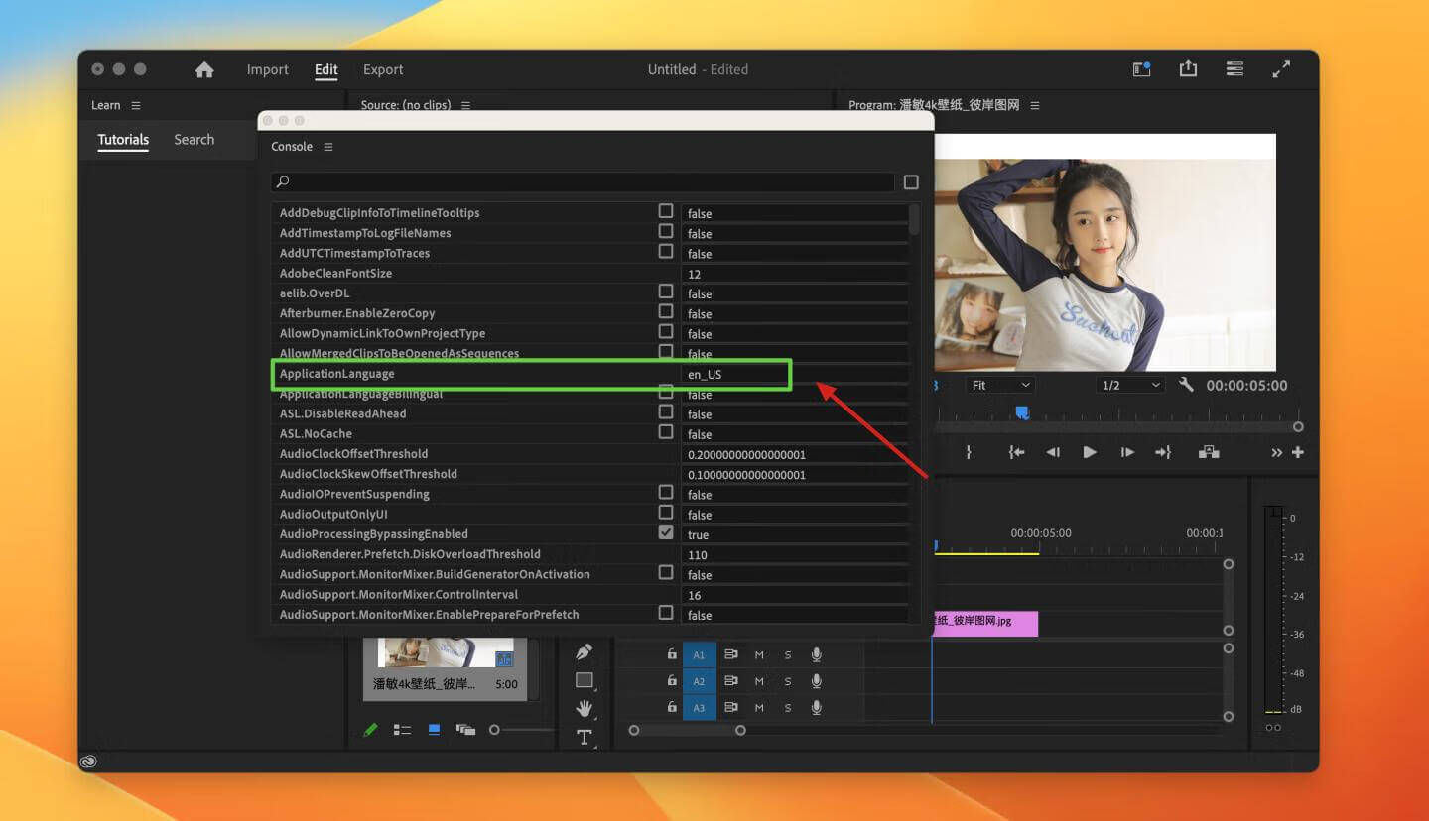1429x821 pixels.
Task: Open the Console panel menu
Action: pyautogui.click(x=328, y=147)
